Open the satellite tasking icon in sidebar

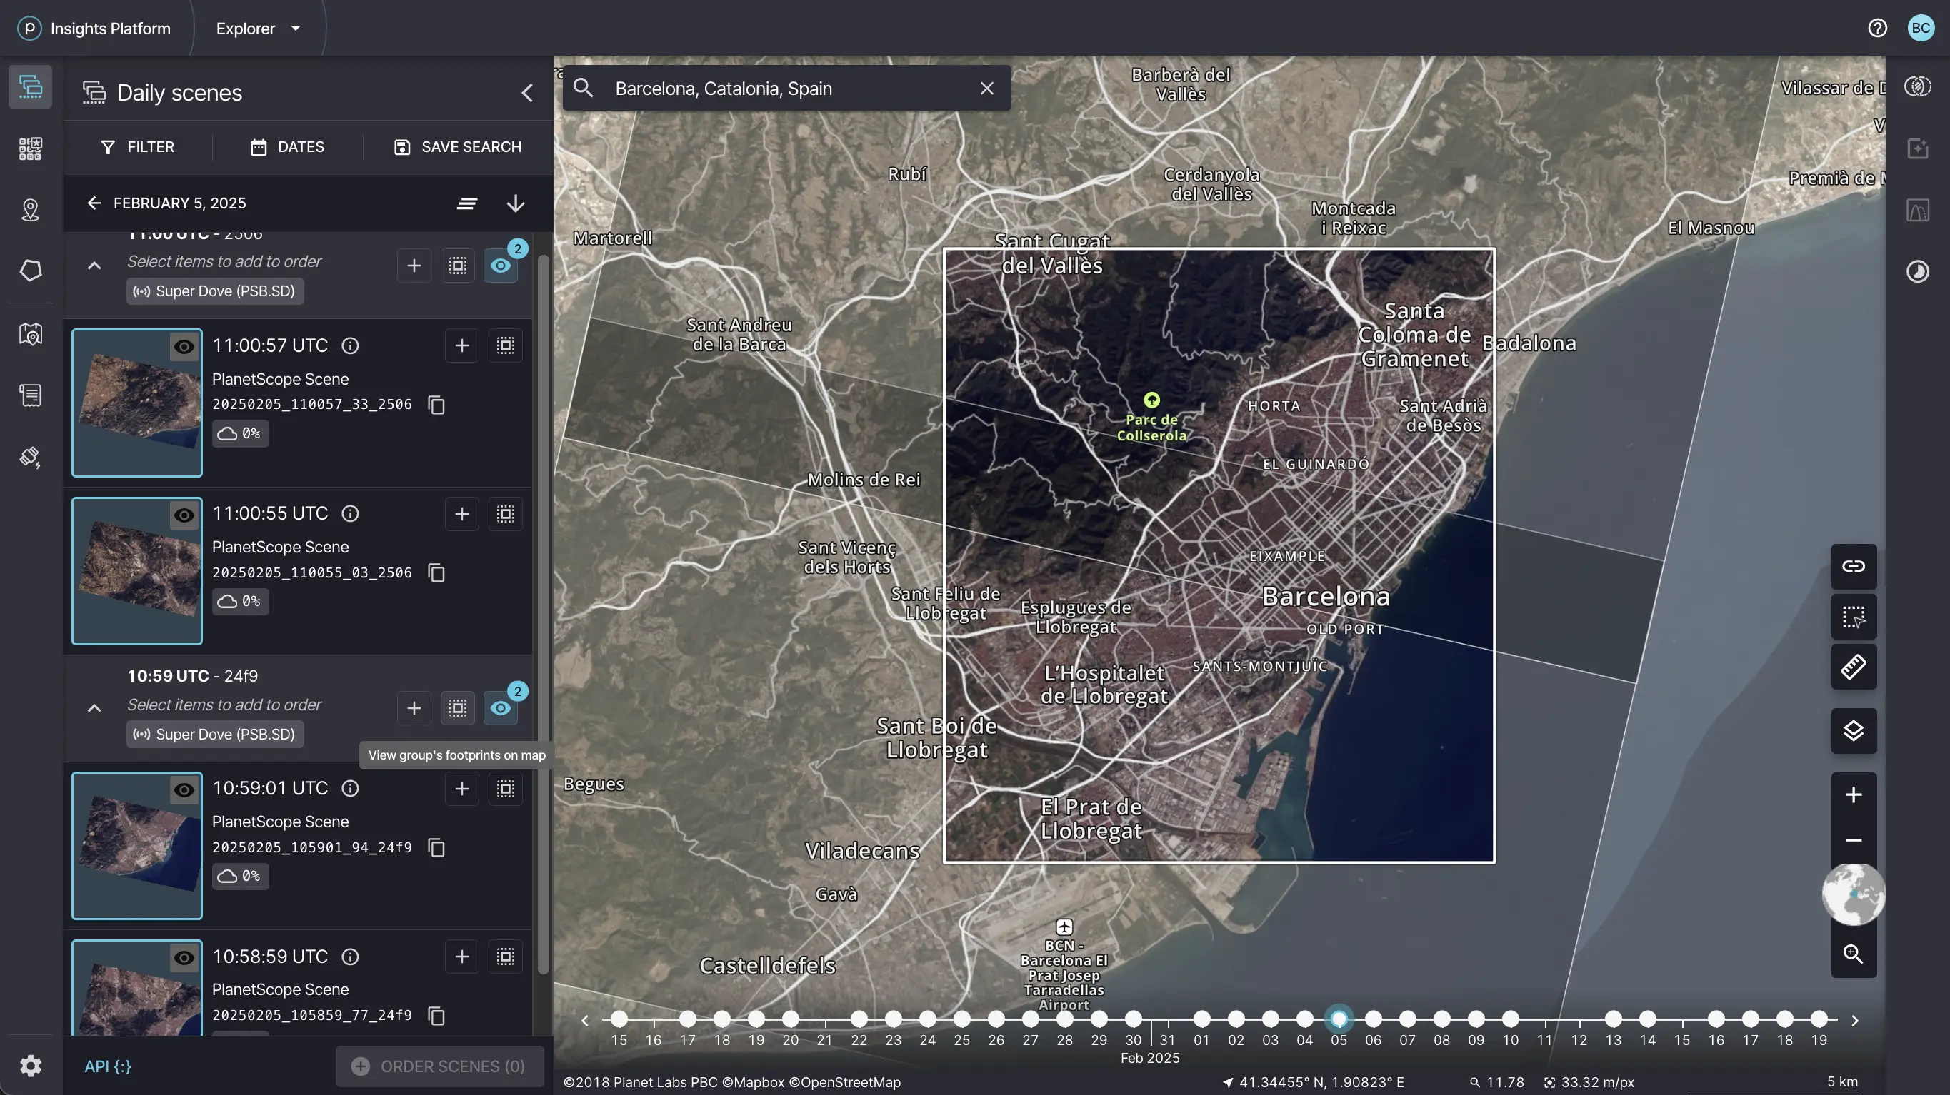click(30, 457)
